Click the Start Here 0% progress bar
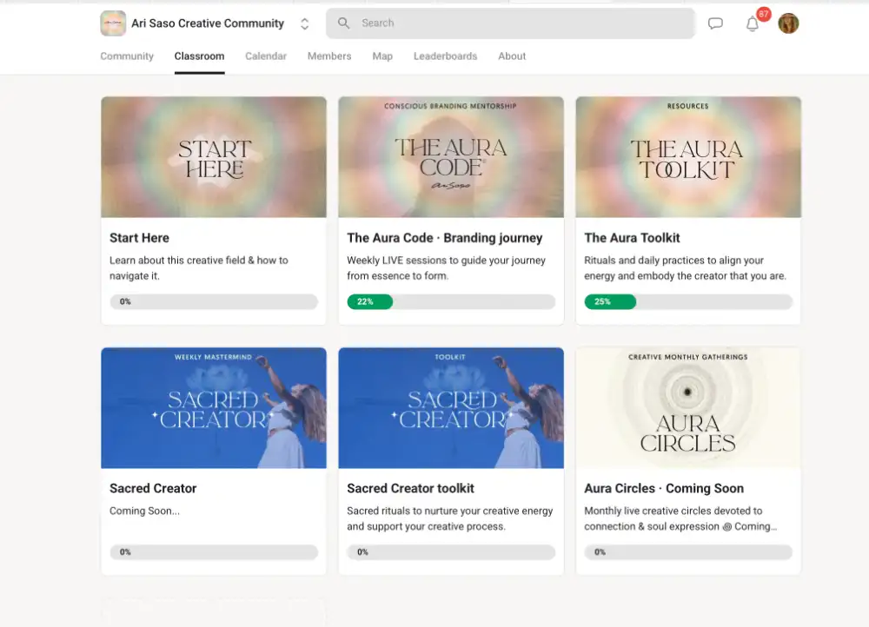869x627 pixels. (214, 302)
